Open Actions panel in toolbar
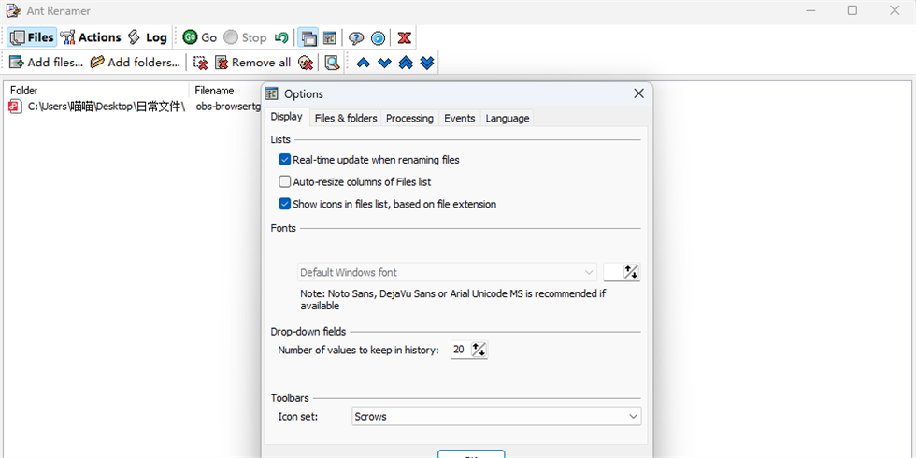This screenshot has height=458, width=916. (x=91, y=37)
